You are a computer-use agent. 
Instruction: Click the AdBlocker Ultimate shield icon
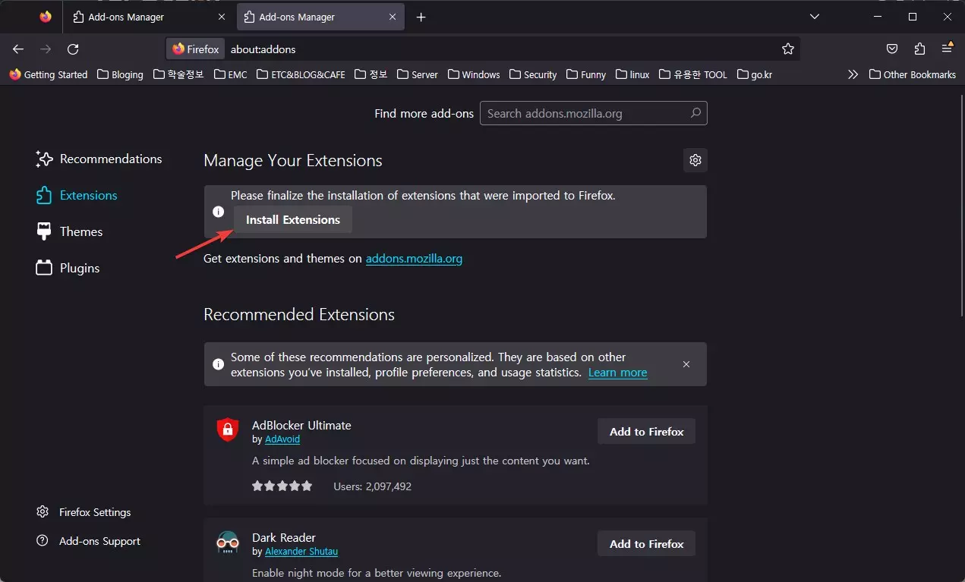228,430
